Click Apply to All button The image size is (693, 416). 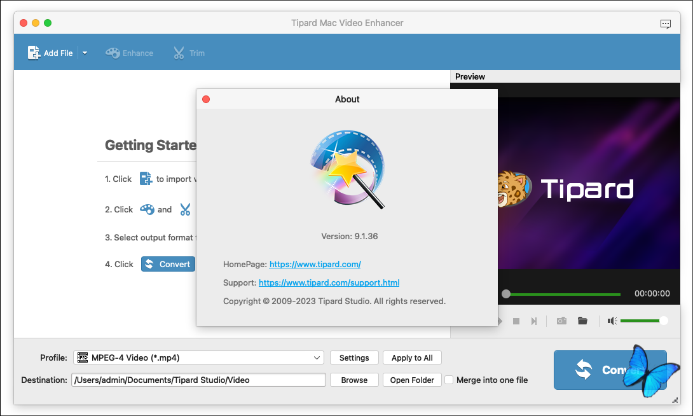point(412,357)
